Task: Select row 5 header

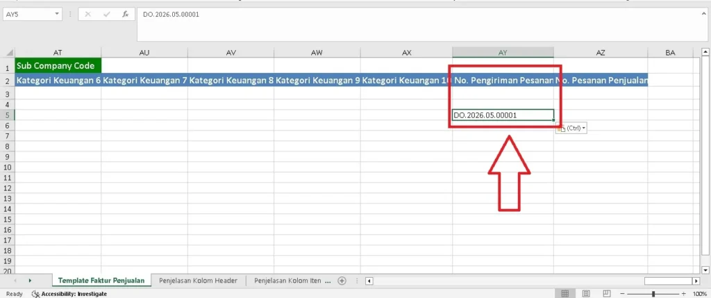Action: click(7, 115)
